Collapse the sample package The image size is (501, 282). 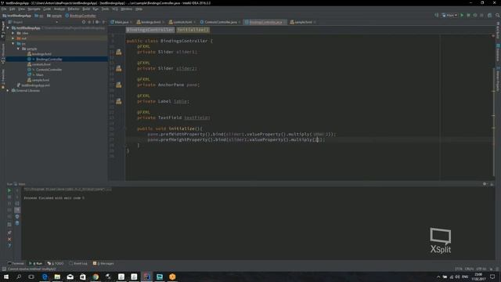[18, 49]
